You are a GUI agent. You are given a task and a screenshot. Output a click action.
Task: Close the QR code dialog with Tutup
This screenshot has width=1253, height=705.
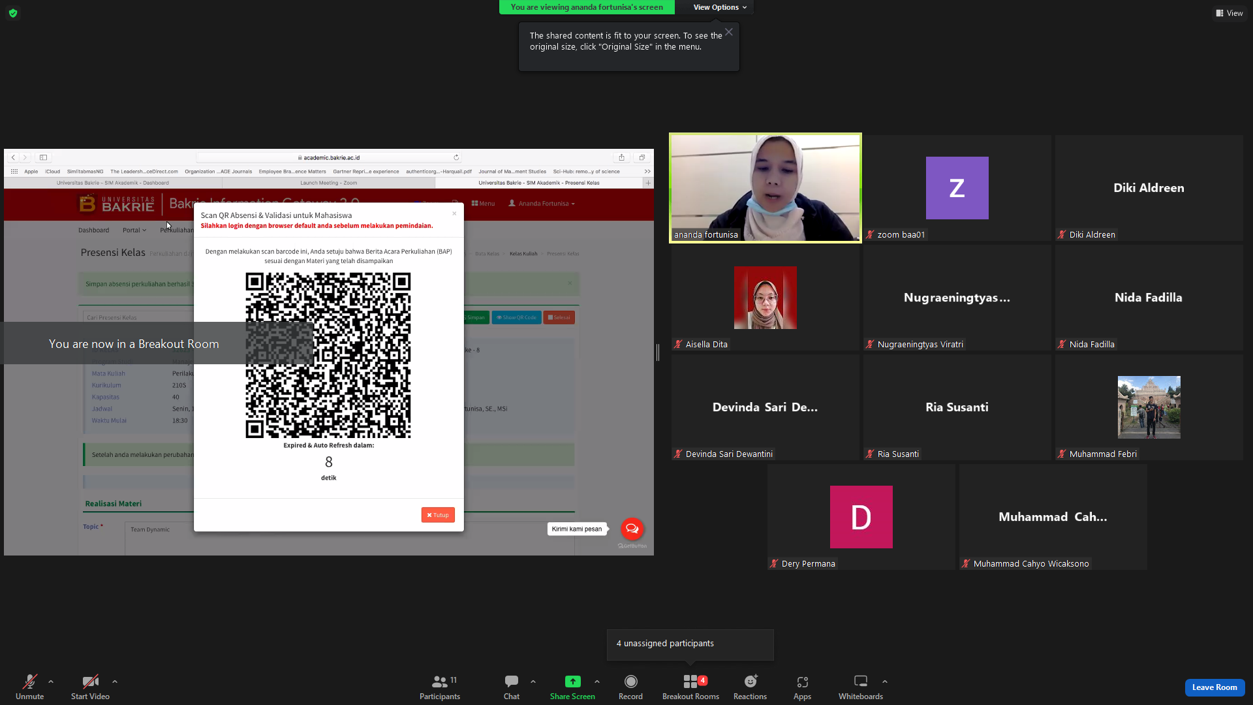[x=438, y=515]
